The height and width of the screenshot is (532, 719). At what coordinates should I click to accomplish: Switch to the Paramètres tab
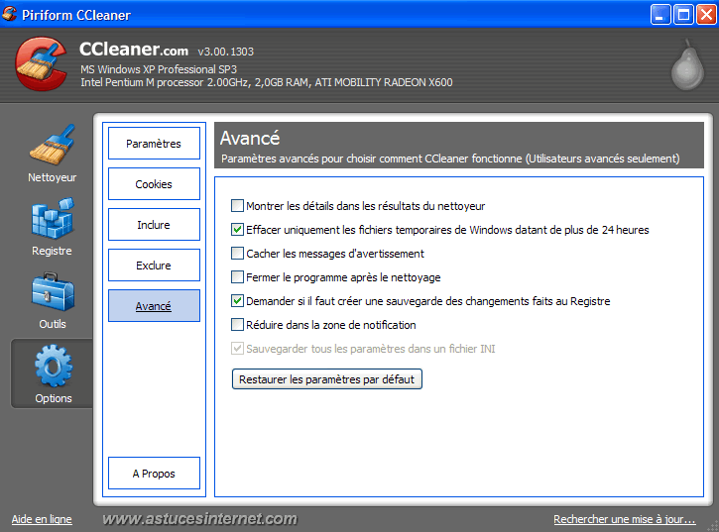pos(154,144)
